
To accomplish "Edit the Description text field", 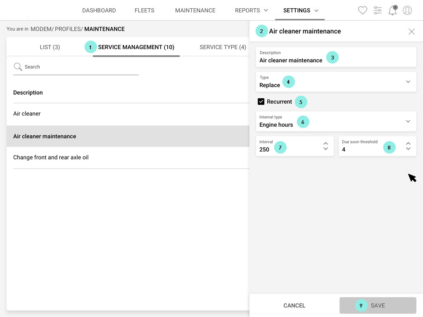I will pyautogui.click(x=336, y=57).
